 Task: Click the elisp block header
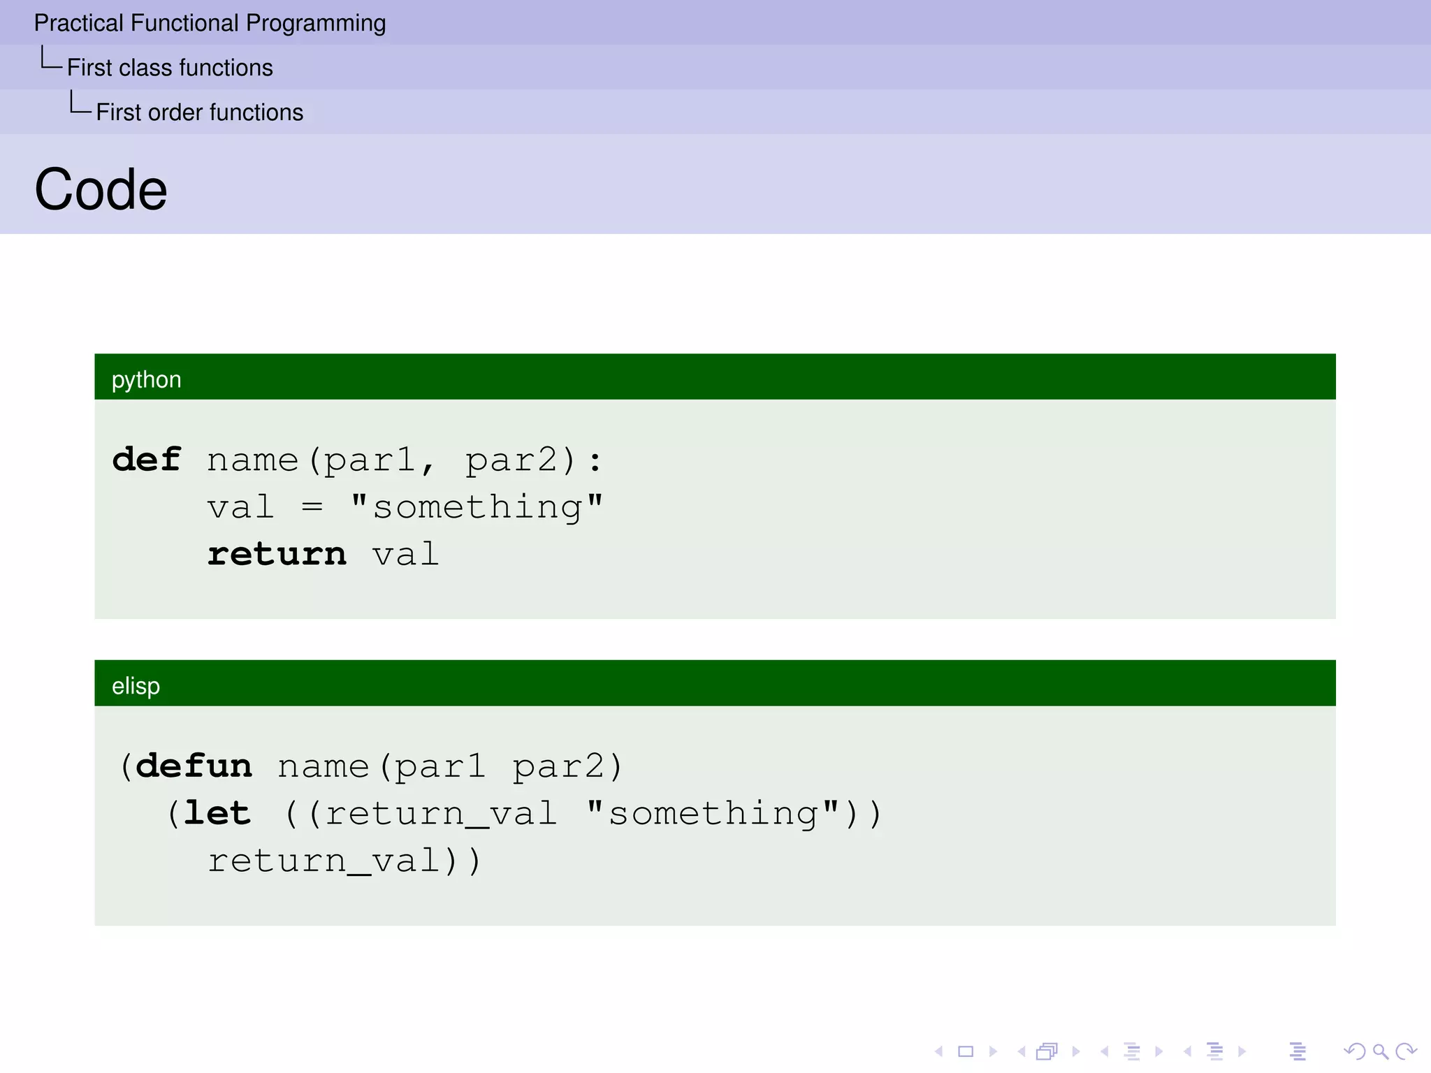pyautogui.click(x=715, y=683)
